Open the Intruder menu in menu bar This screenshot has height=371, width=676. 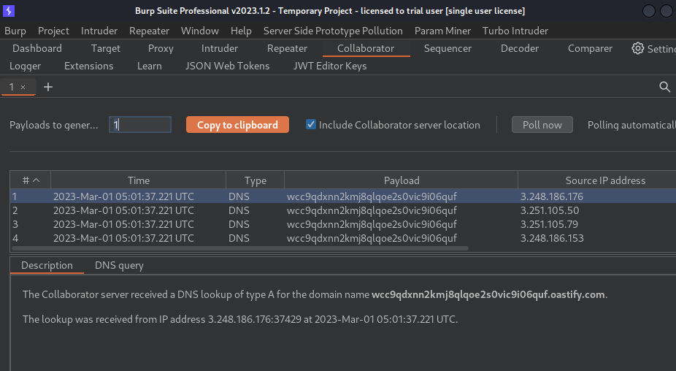click(99, 31)
